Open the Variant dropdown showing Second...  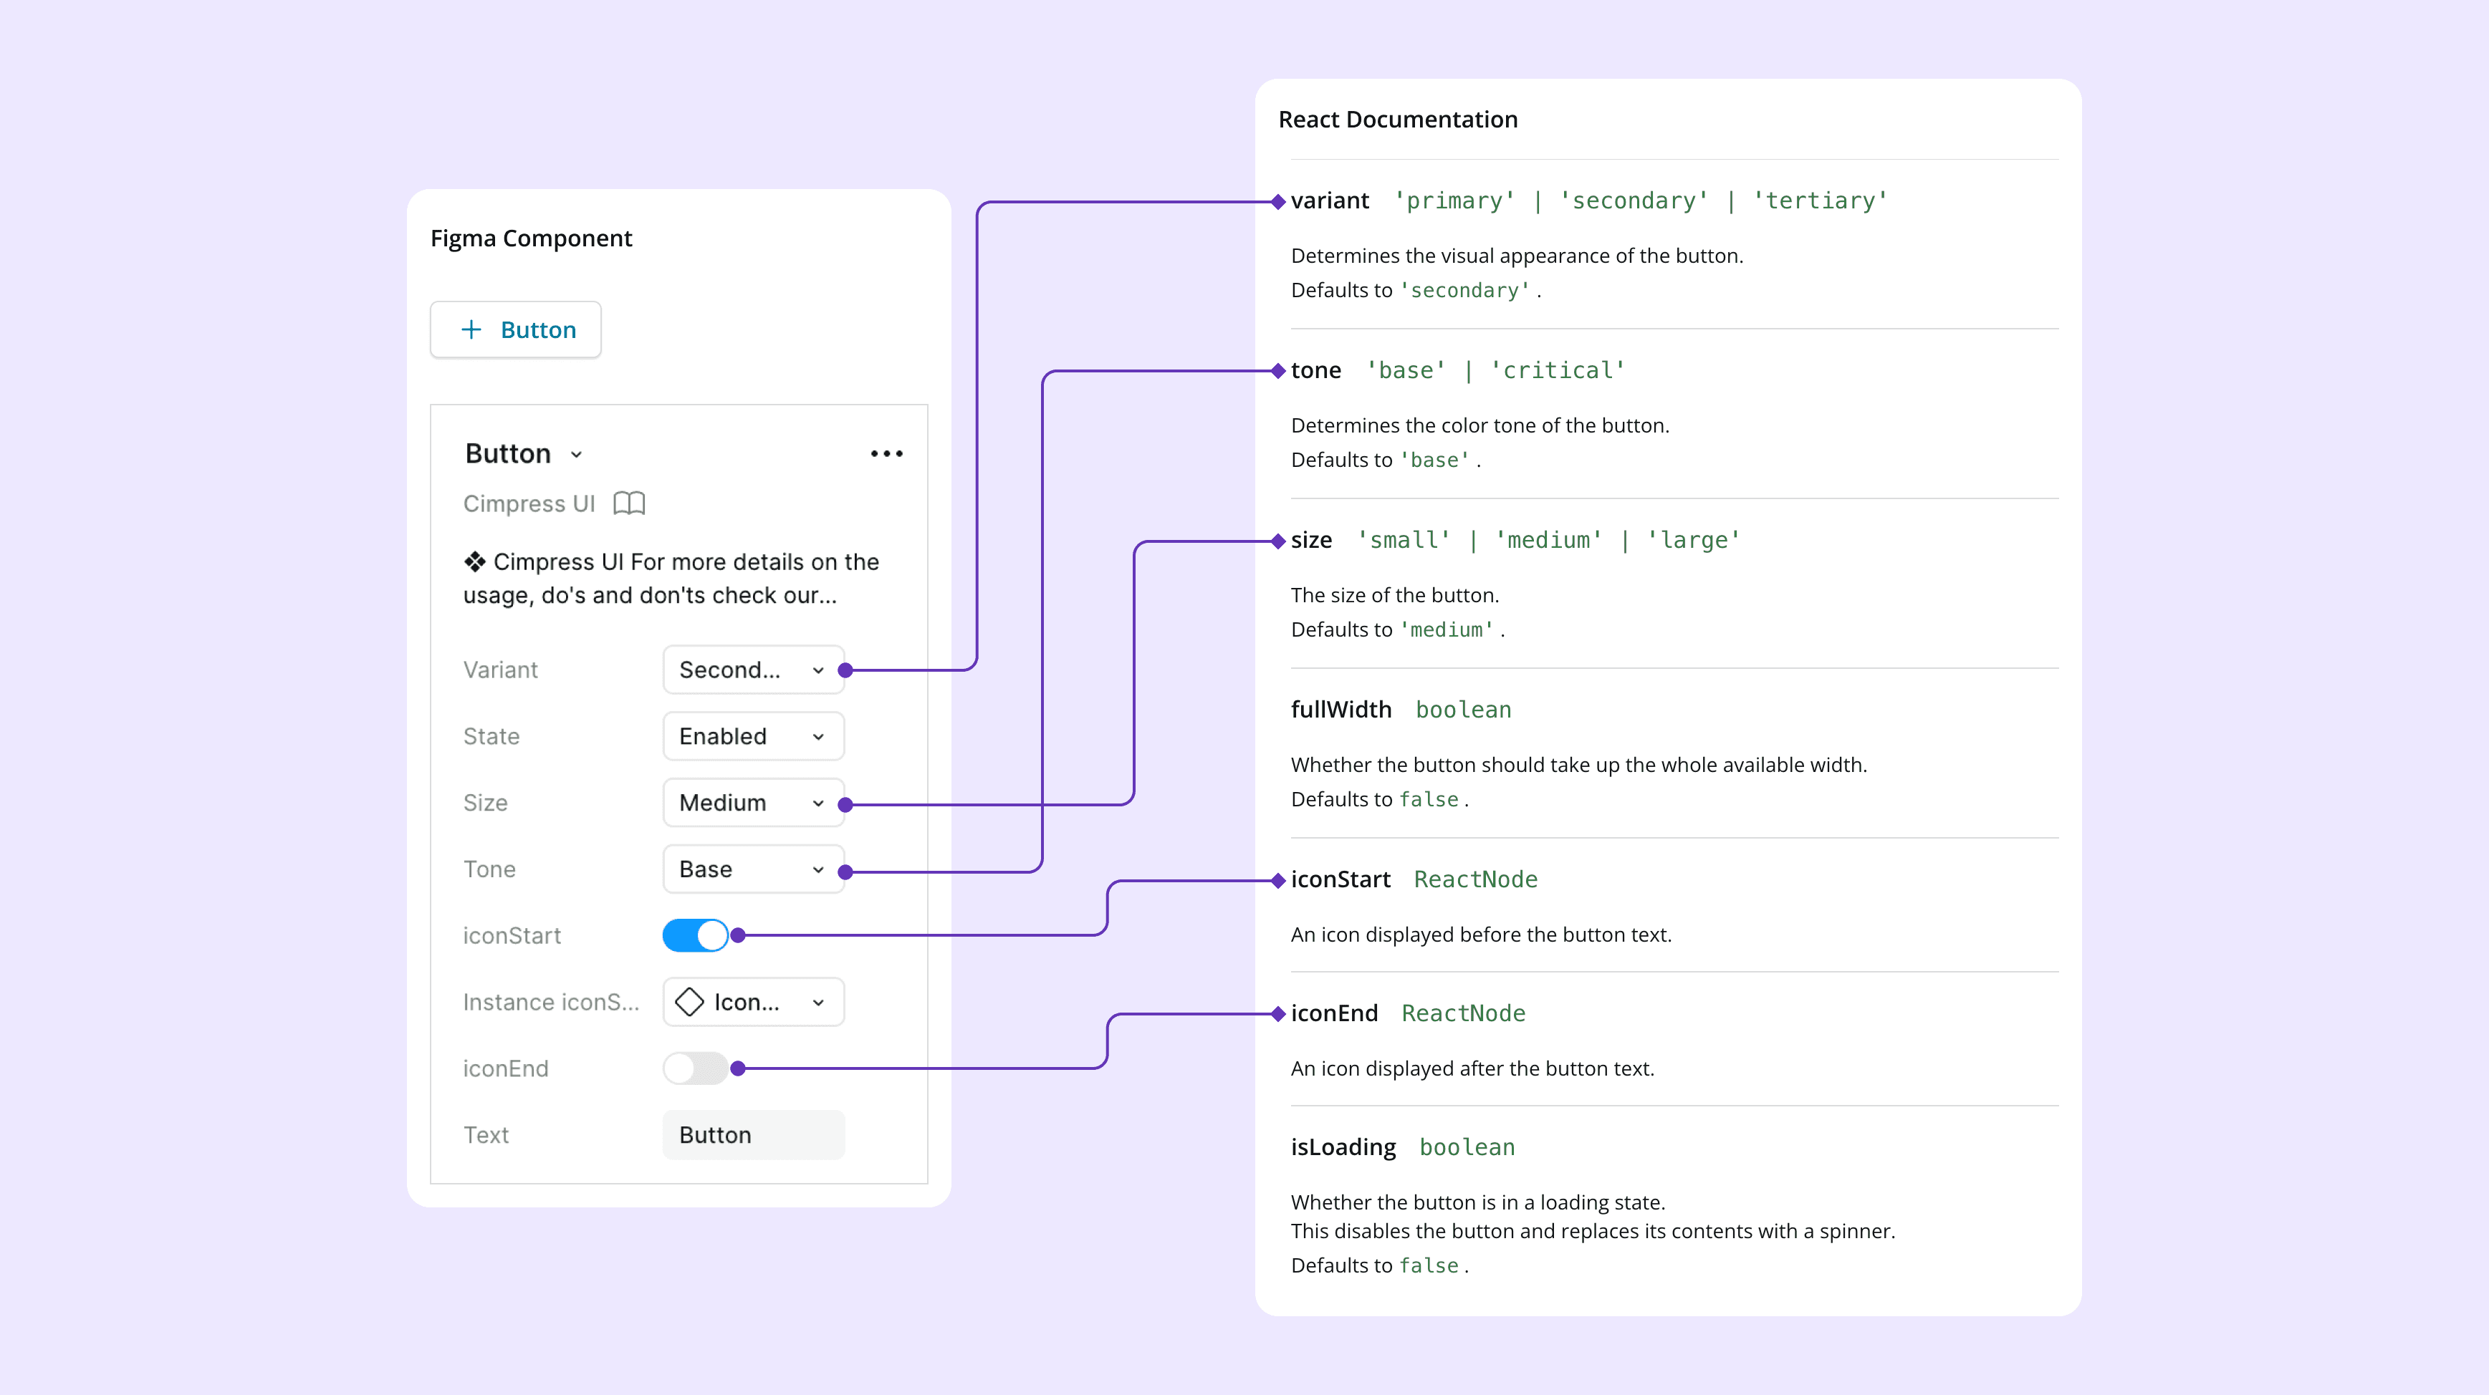pyautogui.click(x=753, y=670)
